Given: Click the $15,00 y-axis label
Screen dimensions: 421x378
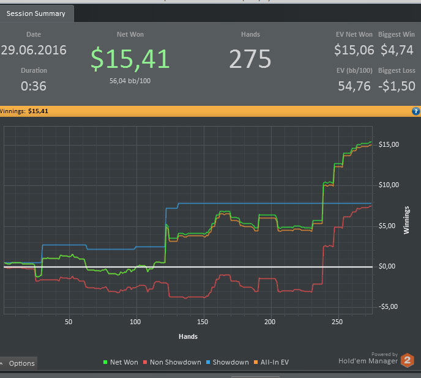Looking at the screenshot, I should pos(389,144).
